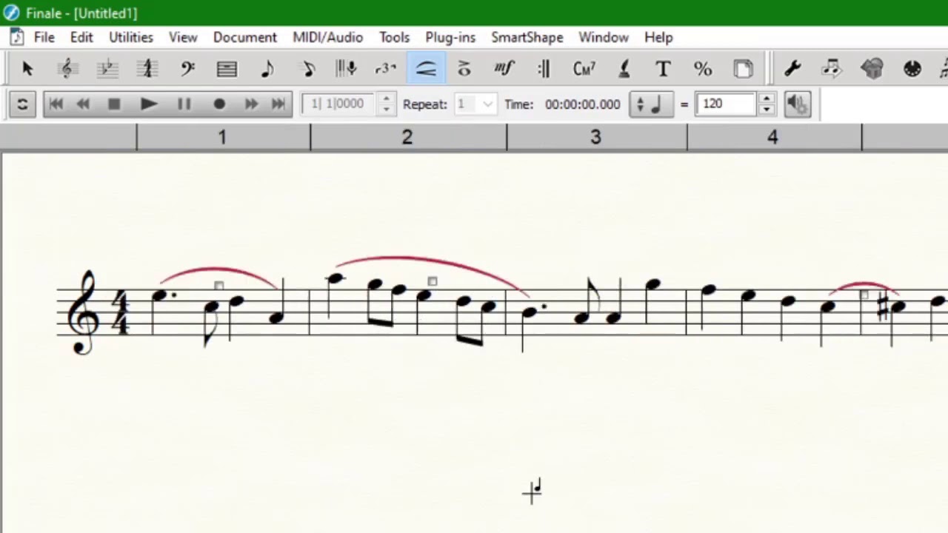Select slur handle near the sharp note
Viewport: 948px width, 533px height.
[864, 295]
